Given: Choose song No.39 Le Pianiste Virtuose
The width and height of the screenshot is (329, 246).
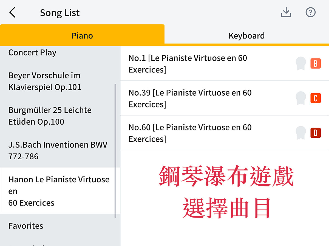Looking at the screenshot, I should (x=190, y=98).
